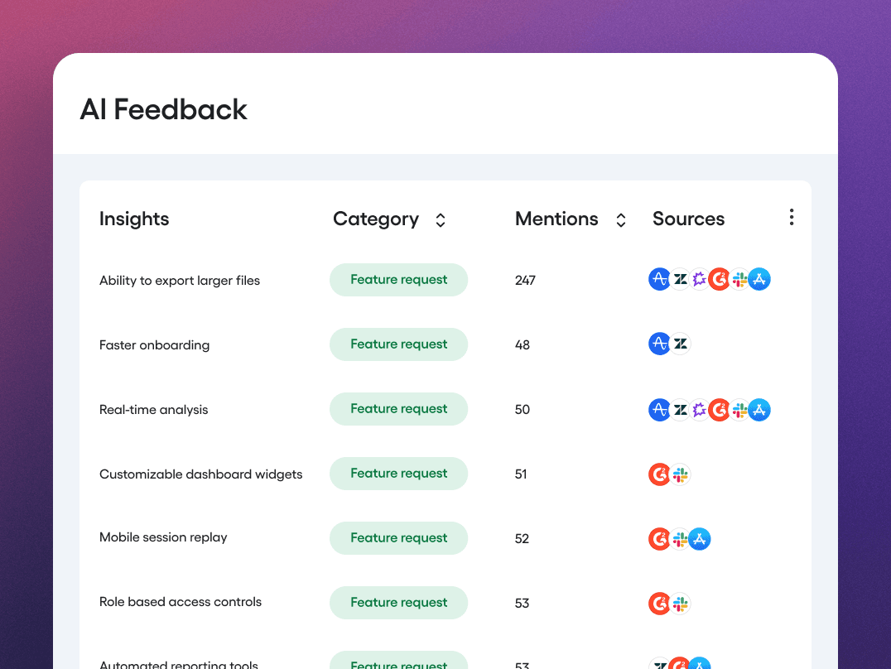
Task: Select the Amplitude source icon on the export larger files row
Action: click(x=659, y=279)
